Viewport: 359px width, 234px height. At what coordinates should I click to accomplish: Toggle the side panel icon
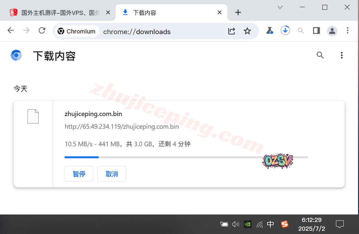click(x=316, y=31)
